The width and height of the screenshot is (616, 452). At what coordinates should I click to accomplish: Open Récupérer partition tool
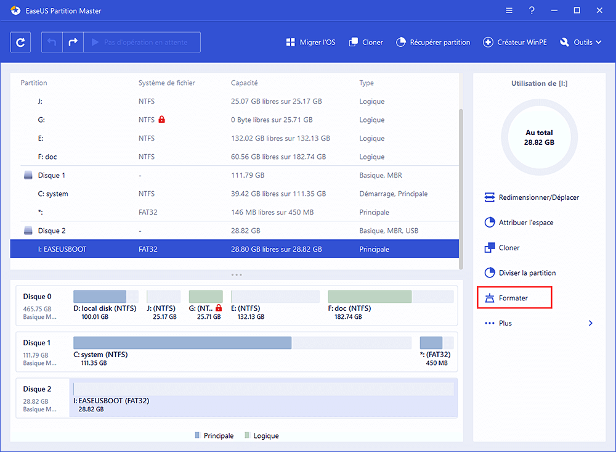[433, 42]
